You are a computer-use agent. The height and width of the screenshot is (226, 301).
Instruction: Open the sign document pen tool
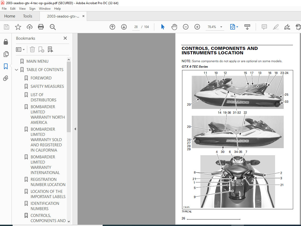(x=287, y=27)
